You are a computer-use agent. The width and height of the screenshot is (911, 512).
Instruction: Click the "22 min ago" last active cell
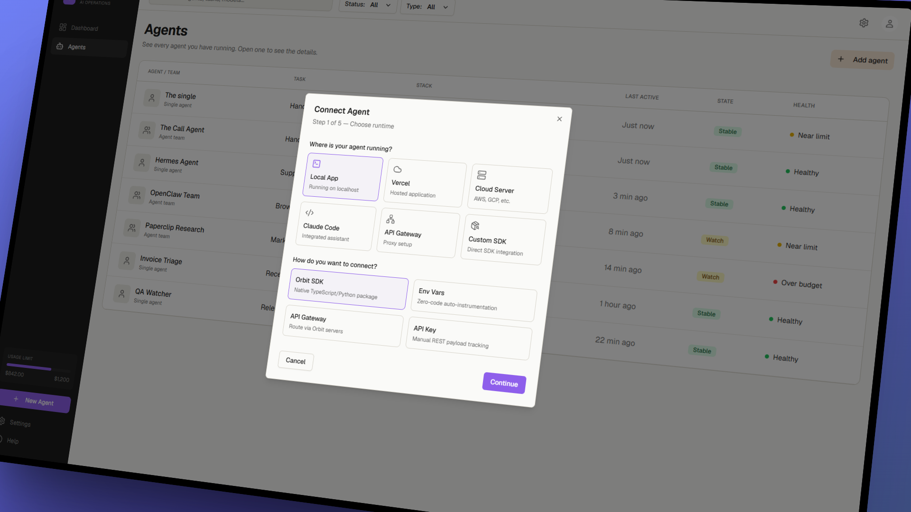(x=615, y=341)
